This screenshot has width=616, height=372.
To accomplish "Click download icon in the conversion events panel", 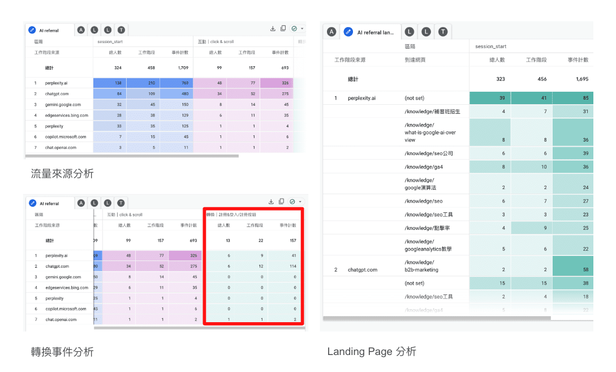I will click(x=272, y=202).
